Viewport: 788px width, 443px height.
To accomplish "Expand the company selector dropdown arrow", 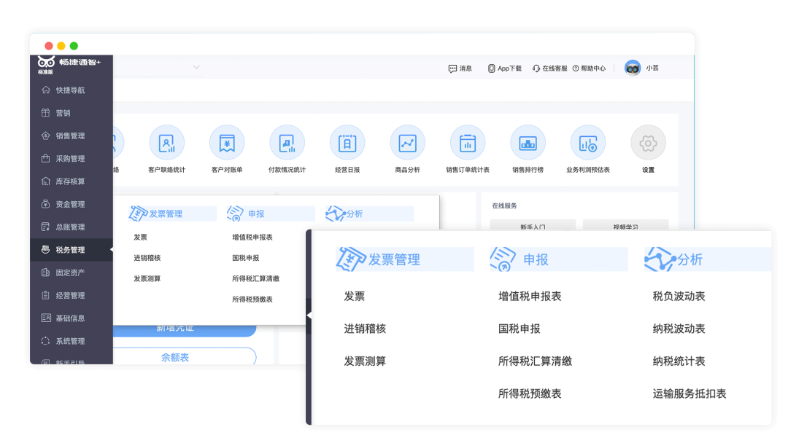I will (196, 68).
